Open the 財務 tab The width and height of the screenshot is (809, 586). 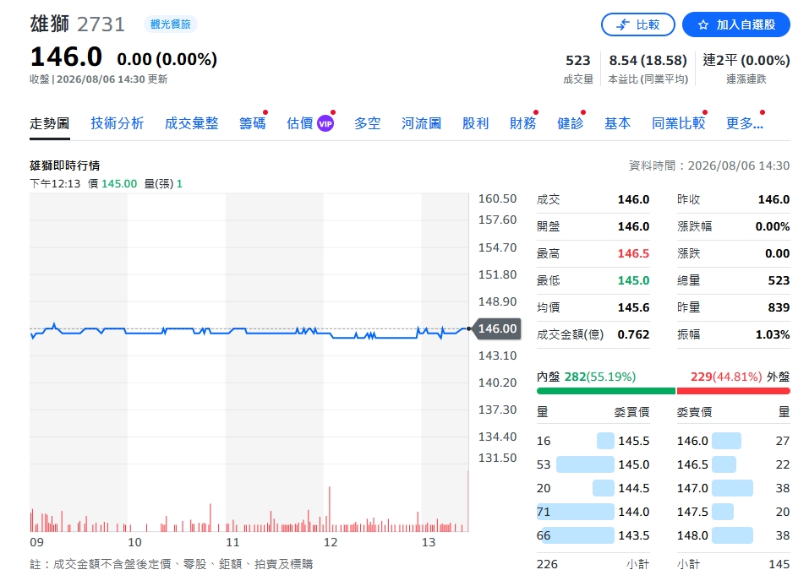tap(522, 123)
